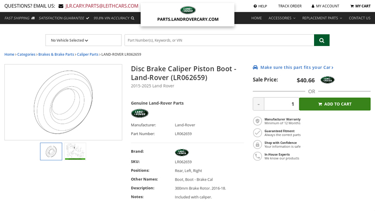The height and width of the screenshot is (211, 375).
Task: Click the Guaranteed Fitment checkmark icon
Action: click(x=257, y=133)
